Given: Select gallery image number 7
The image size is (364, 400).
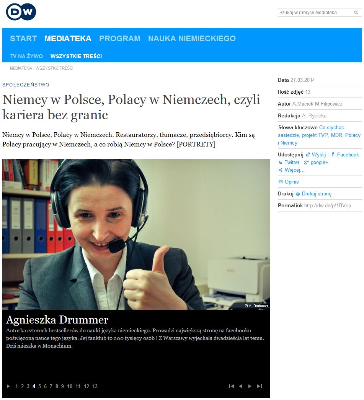Looking at the screenshot, I should click(x=51, y=386).
